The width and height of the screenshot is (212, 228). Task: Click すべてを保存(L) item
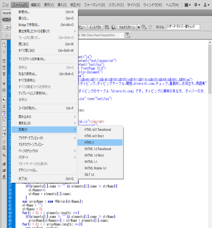45,80
